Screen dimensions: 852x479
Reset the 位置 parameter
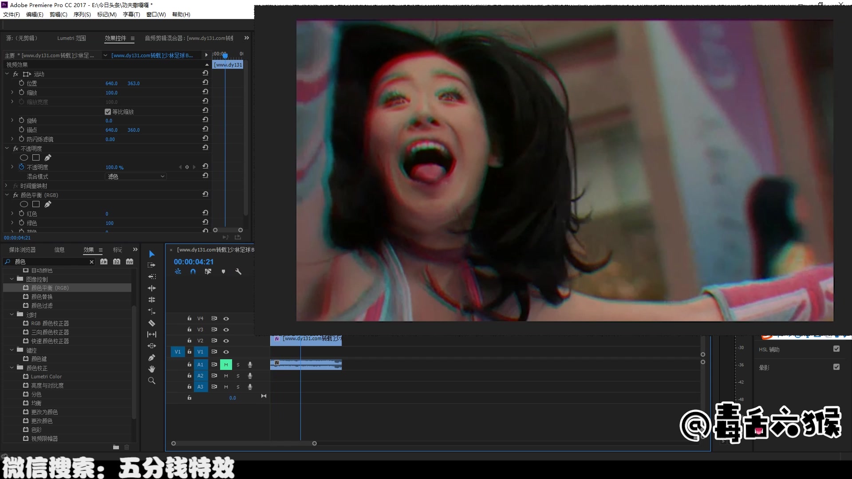click(x=205, y=82)
